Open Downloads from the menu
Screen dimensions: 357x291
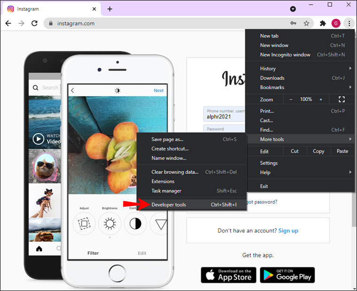300,78
